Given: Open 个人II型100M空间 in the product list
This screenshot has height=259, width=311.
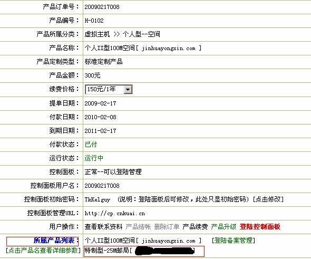Looking at the screenshot, I should (143, 241).
